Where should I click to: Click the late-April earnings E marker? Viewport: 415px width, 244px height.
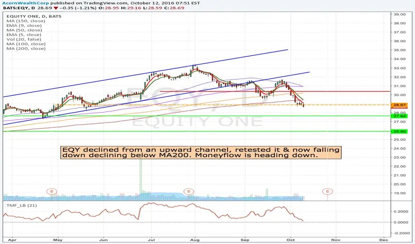(x=52, y=192)
